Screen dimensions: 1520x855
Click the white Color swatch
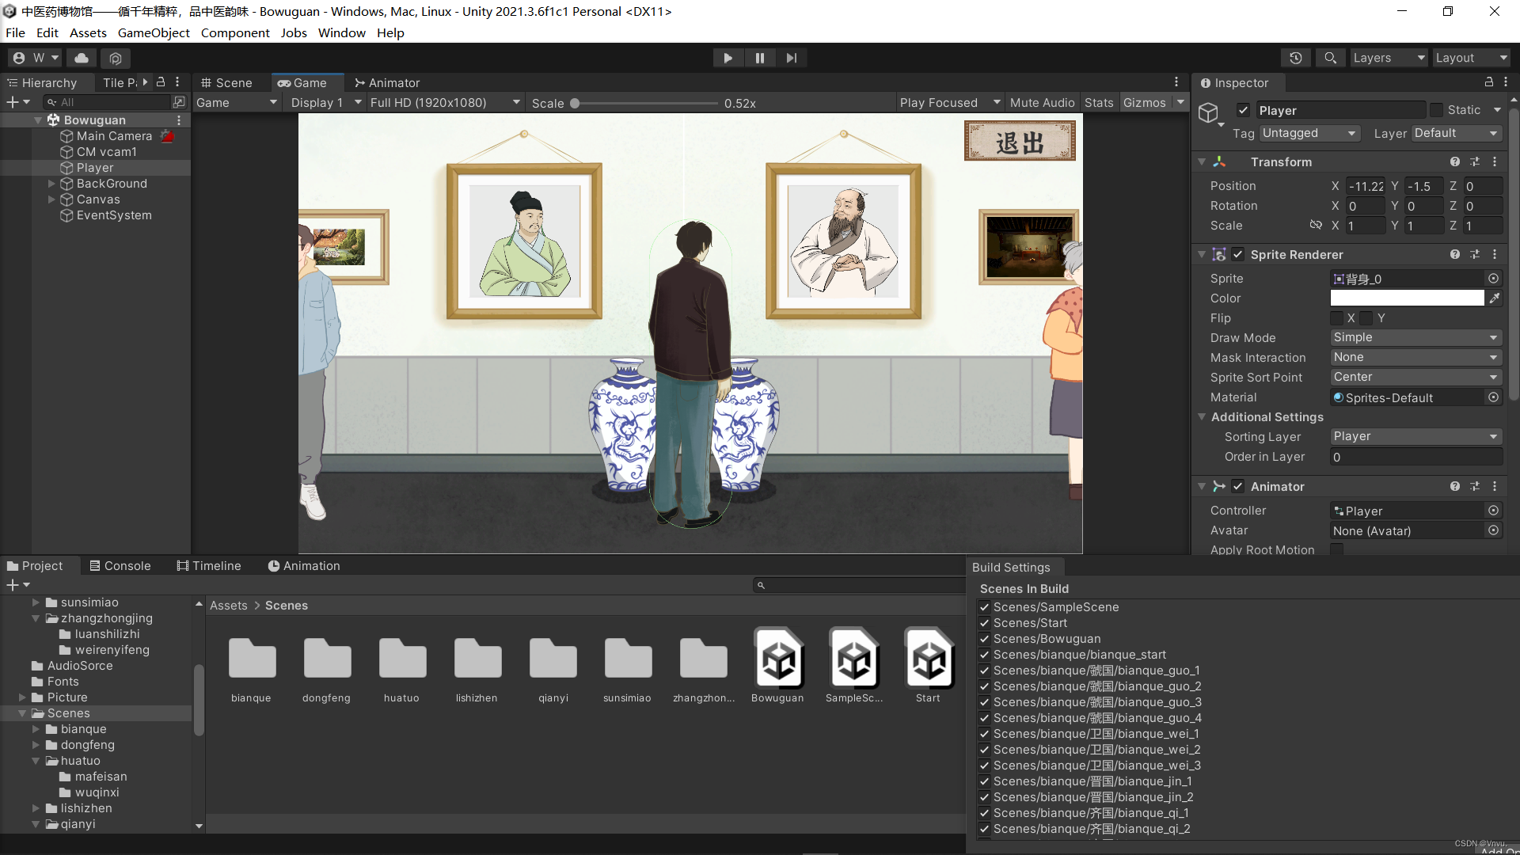click(1406, 298)
